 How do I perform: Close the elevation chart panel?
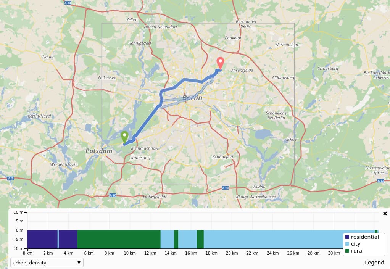pyautogui.click(x=385, y=213)
